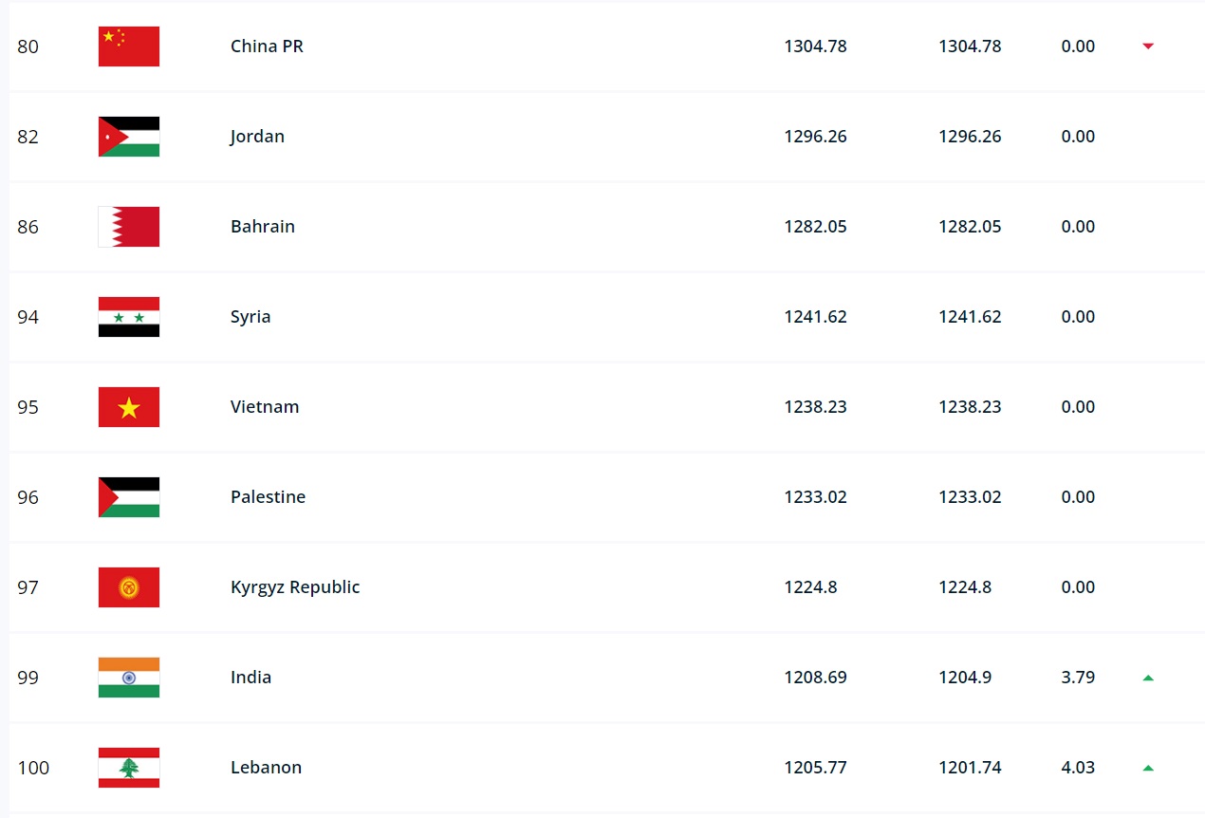This screenshot has width=1205, height=818.
Task: Open the Lebanon team link
Action: coord(266,768)
